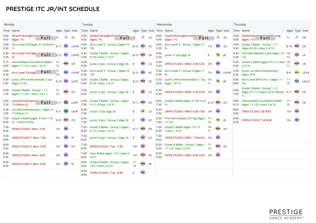Open Thursday's Intermediate Foundation Ballet class link
Viewport: 316px width, 223px height.
point(262,103)
